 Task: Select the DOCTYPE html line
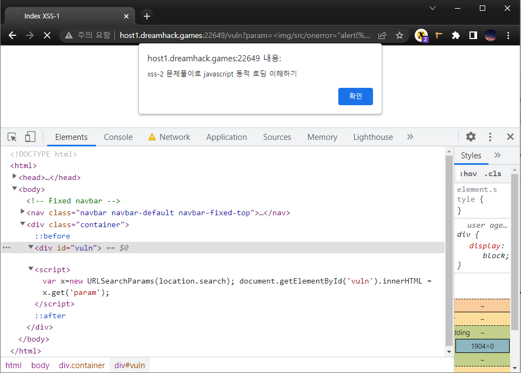(43, 154)
